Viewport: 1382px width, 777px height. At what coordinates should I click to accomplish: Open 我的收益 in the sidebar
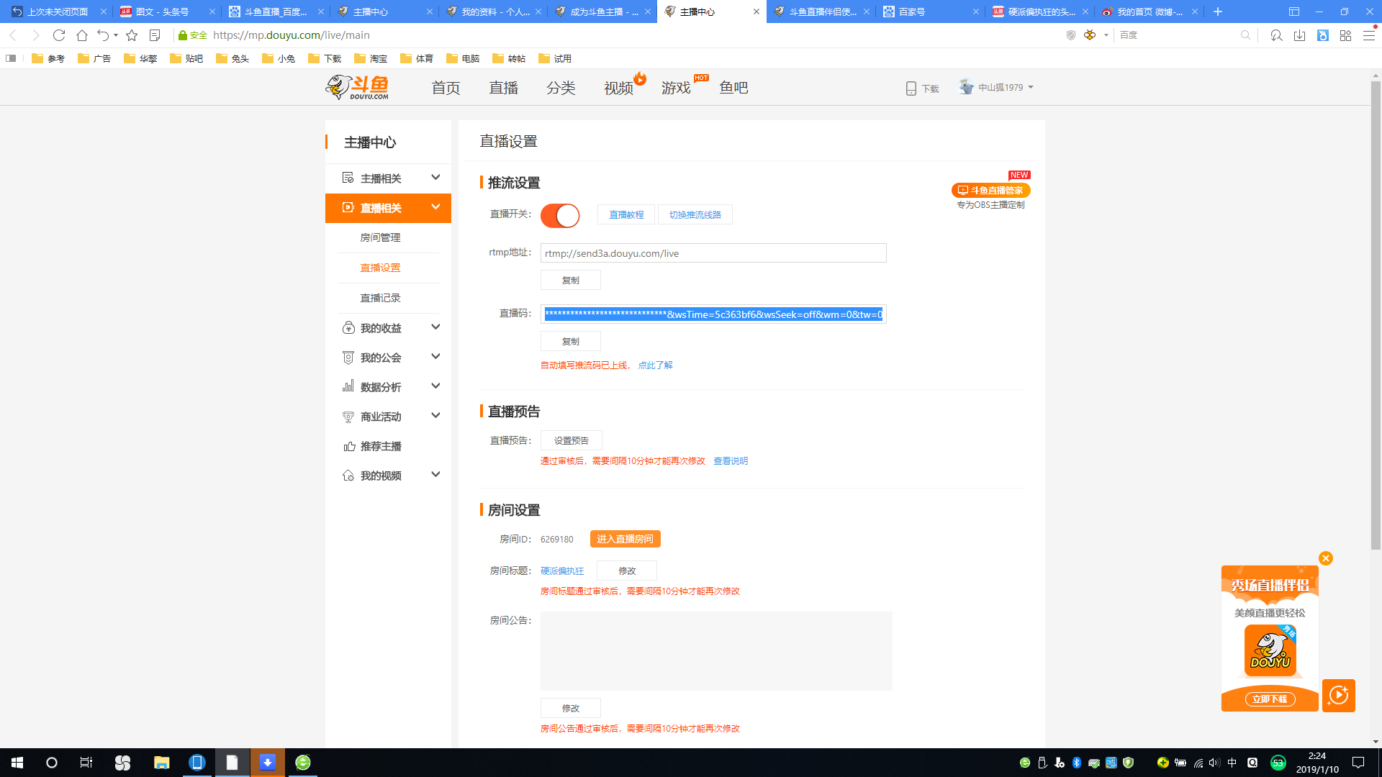(x=381, y=327)
